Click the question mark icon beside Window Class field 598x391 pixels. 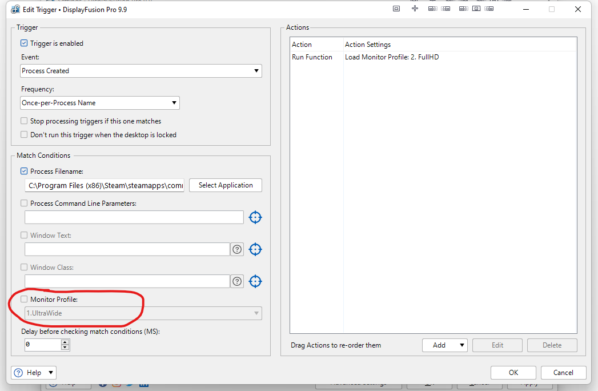237,281
